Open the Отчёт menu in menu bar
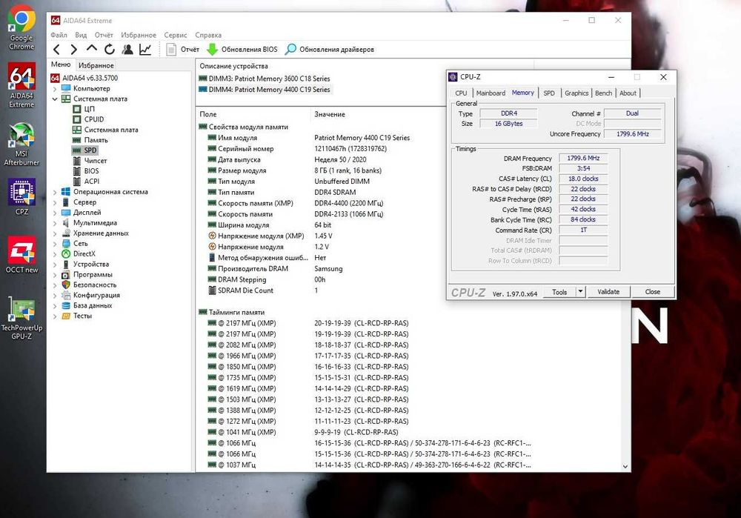Viewport: 741px width, 518px height. (104, 35)
